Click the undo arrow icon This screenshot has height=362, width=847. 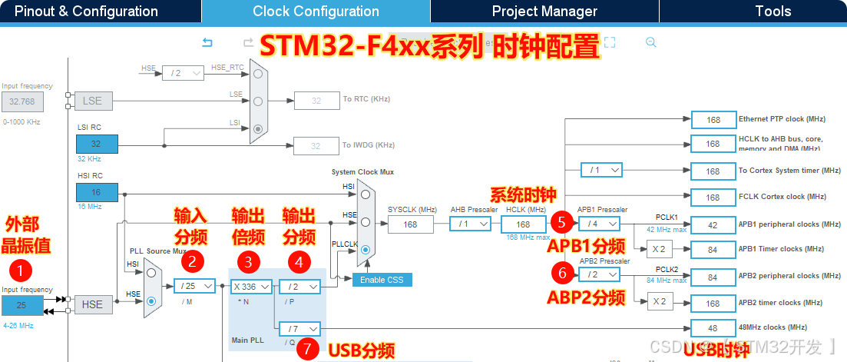click(x=207, y=43)
